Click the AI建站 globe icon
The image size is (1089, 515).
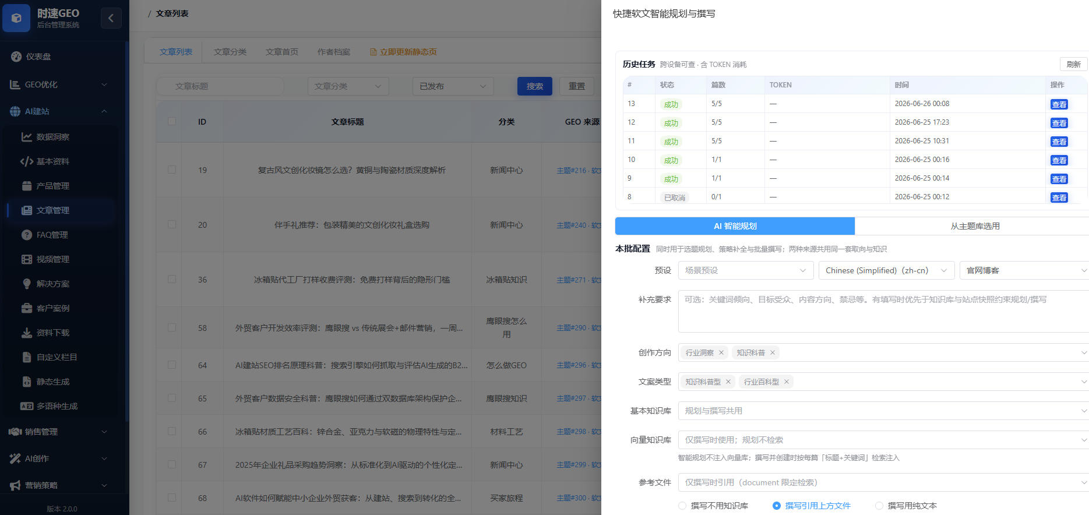(15, 111)
